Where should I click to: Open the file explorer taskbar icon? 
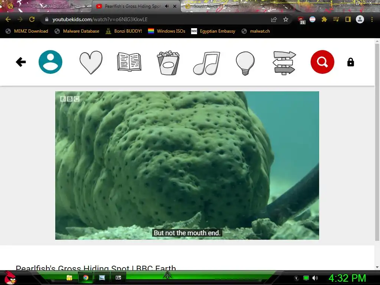(x=69, y=278)
